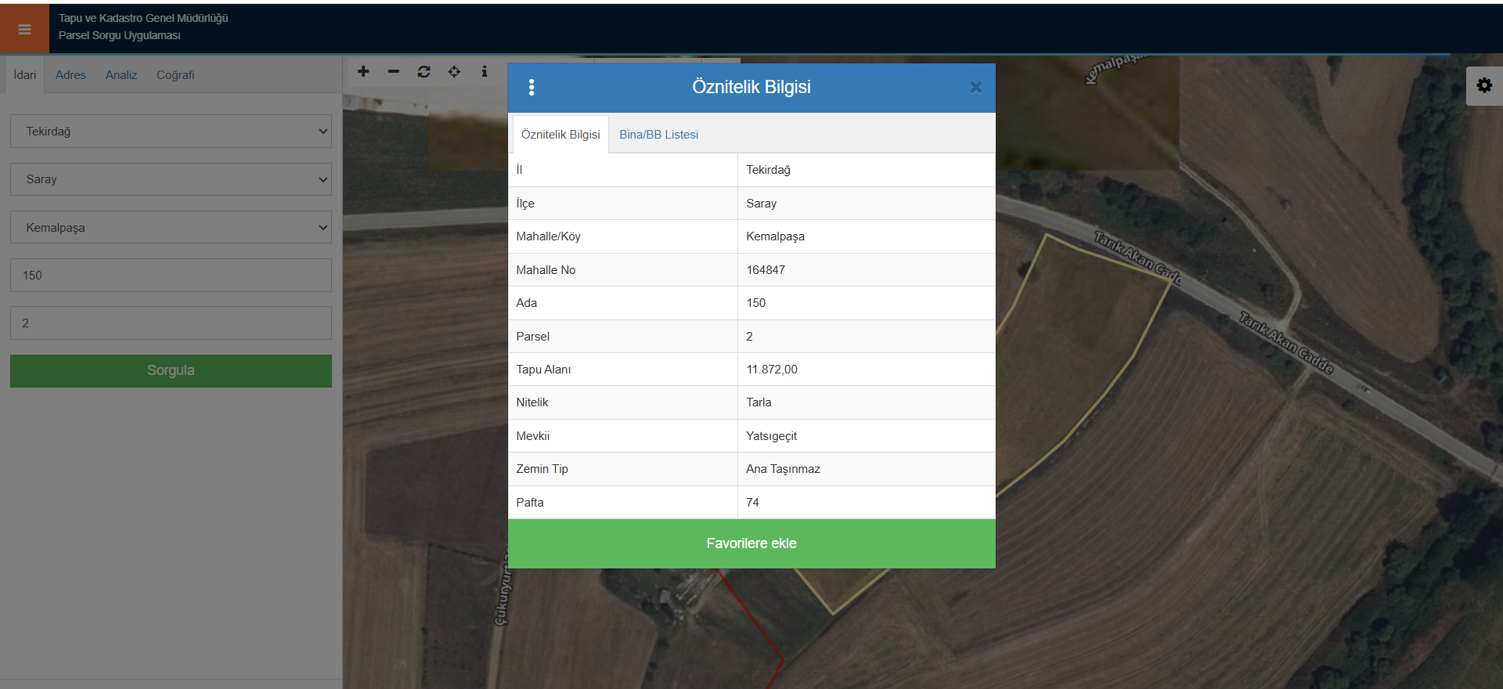The image size is (1503, 689).
Task: Open the three-dot menu in Öznitelik Bilgisi
Action: coord(532,87)
